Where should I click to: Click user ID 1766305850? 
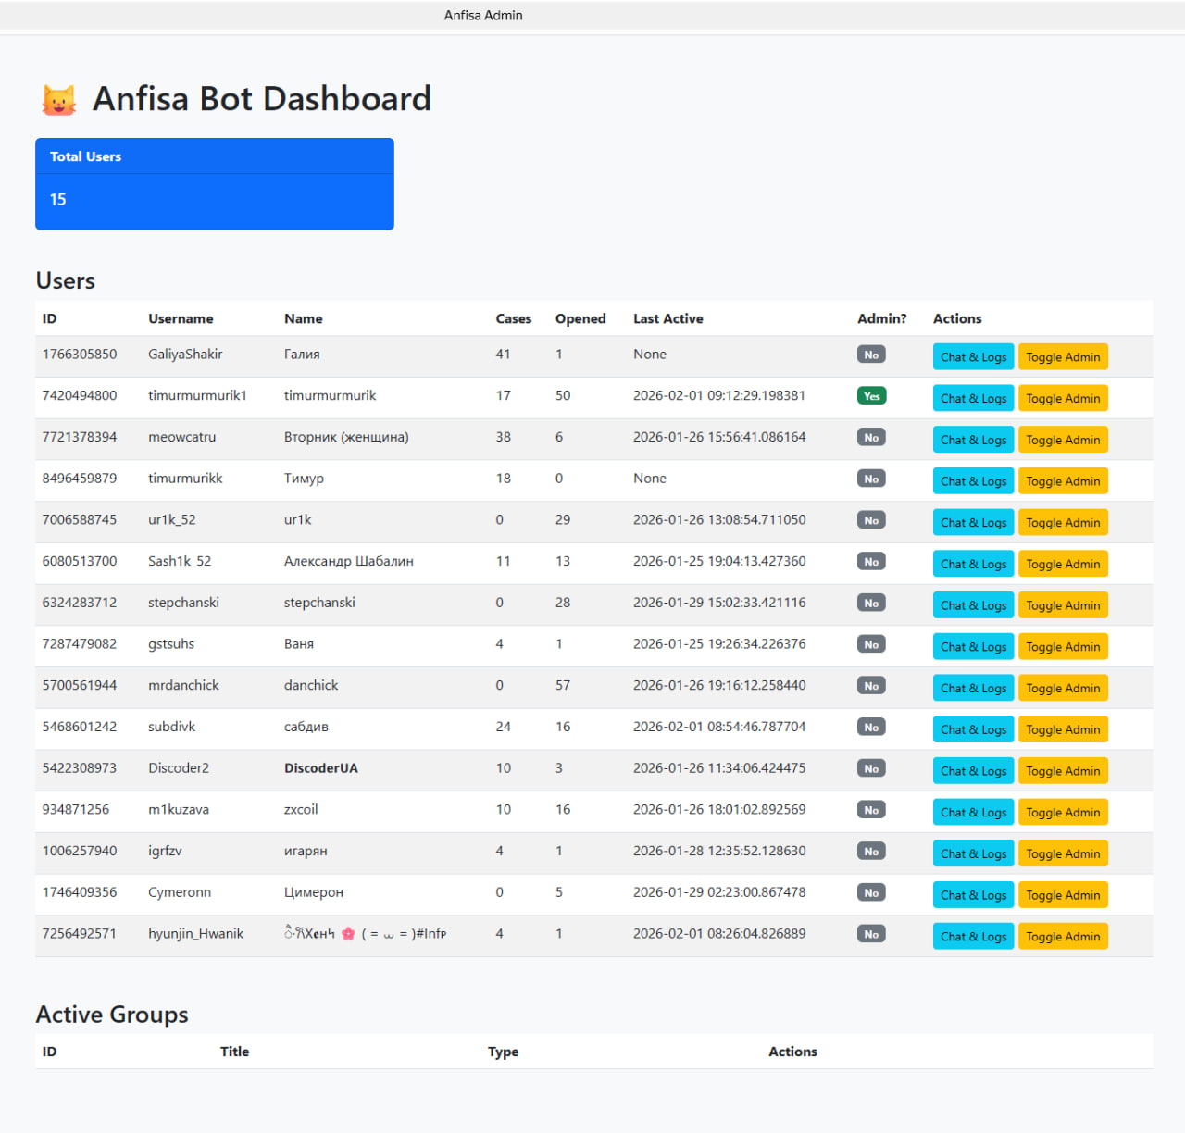point(80,355)
